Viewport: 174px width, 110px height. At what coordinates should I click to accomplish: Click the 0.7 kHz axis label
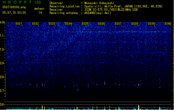tap(2, 91)
